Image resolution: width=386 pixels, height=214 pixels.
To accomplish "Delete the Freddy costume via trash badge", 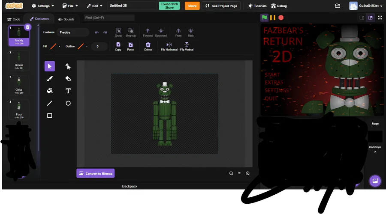I will coord(27,27).
